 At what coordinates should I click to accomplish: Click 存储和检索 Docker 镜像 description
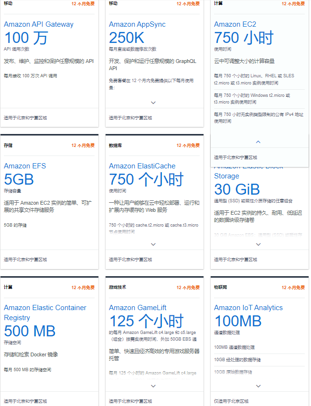click(x=31, y=354)
